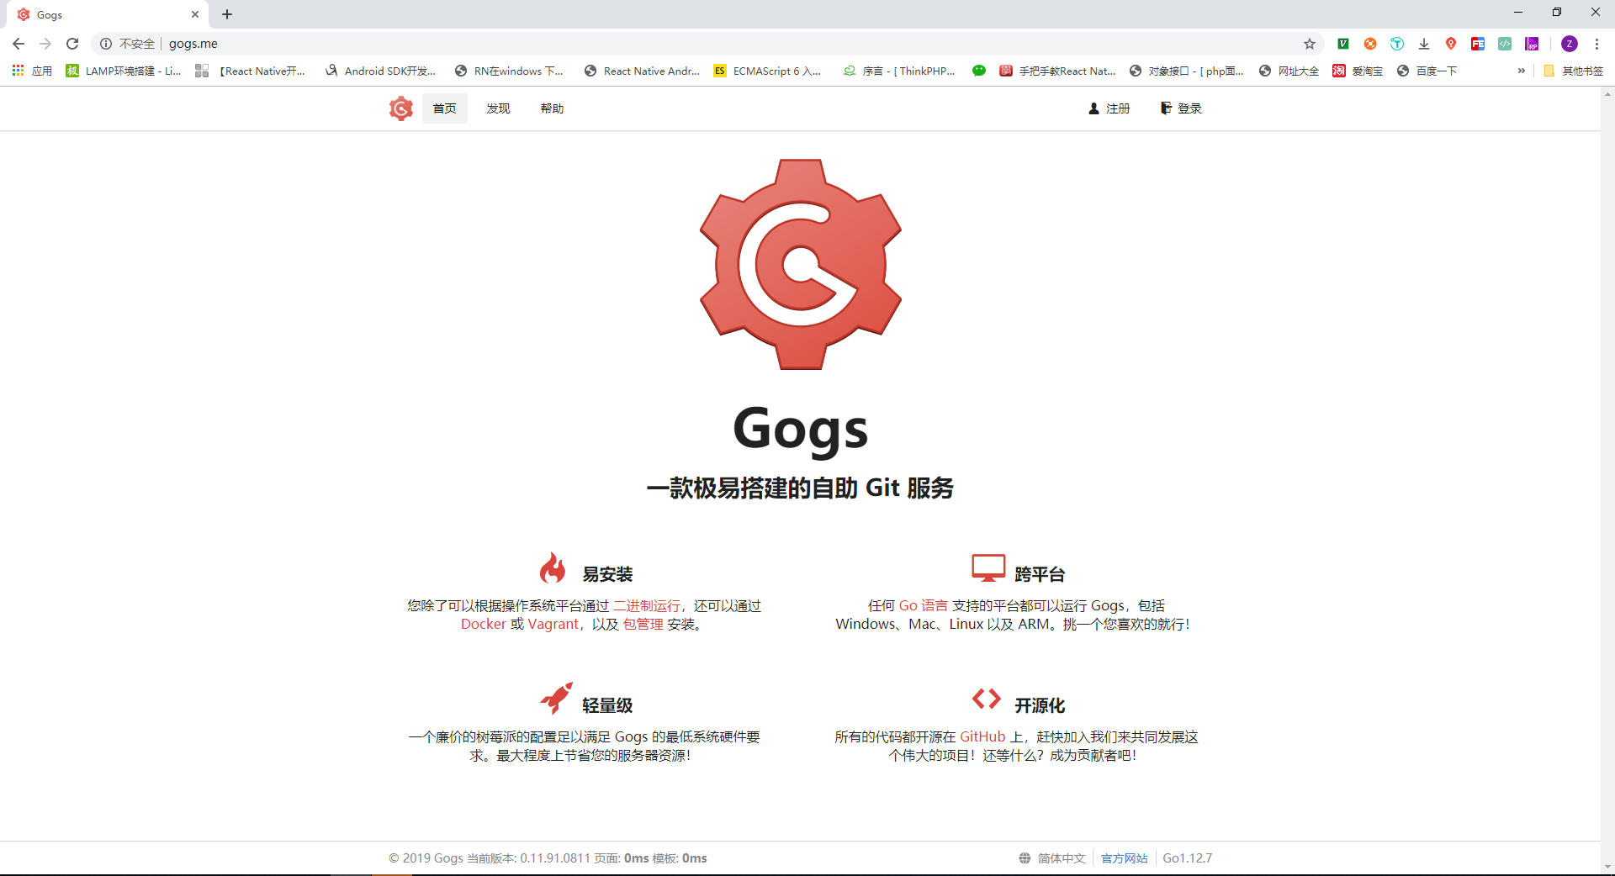Image resolution: width=1615 pixels, height=876 pixels.
Task: Open the 帮助 menu item
Action: click(552, 108)
